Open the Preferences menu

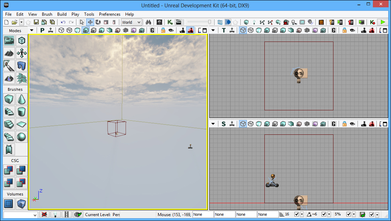pos(110,14)
